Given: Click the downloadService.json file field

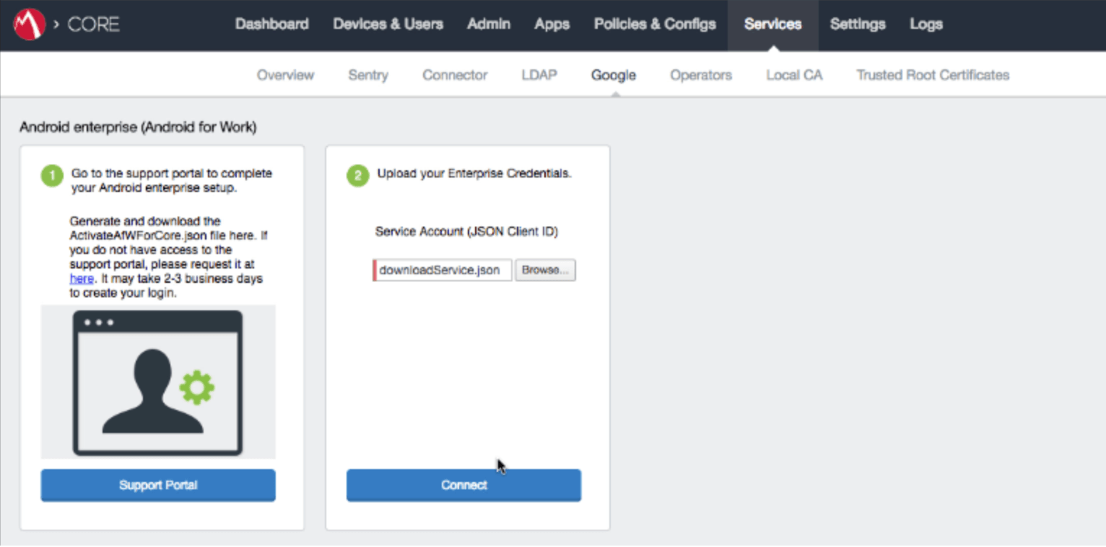Looking at the screenshot, I should pos(443,270).
